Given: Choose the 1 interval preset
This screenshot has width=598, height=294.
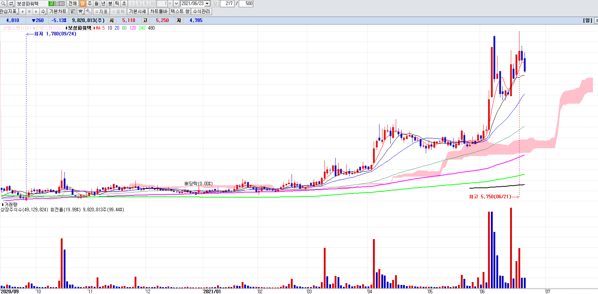Looking at the screenshot, I should (132, 4).
